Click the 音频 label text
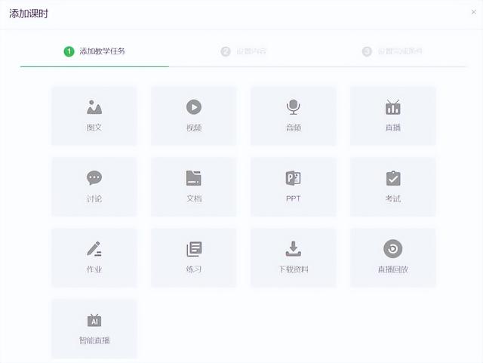Image resolution: width=483 pixels, height=363 pixels. [x=294, y=128]
